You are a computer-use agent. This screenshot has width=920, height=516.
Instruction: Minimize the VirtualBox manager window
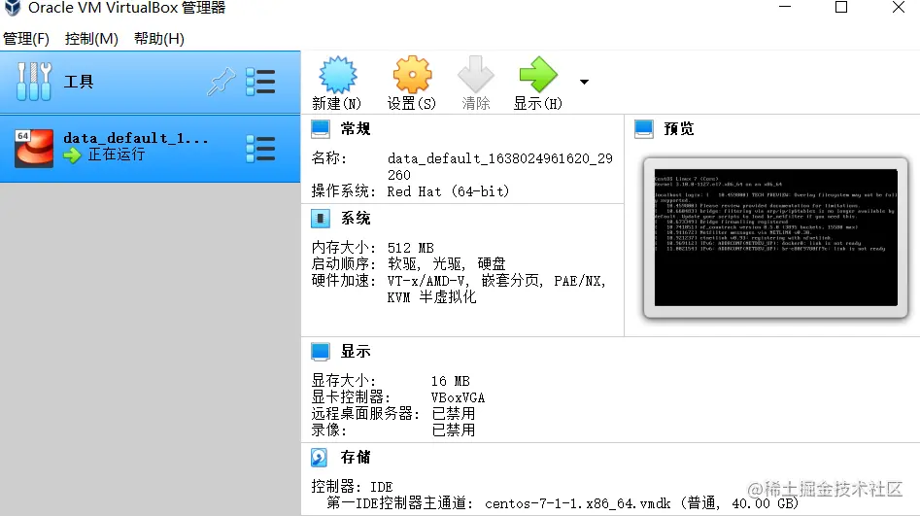click(785, 7)
